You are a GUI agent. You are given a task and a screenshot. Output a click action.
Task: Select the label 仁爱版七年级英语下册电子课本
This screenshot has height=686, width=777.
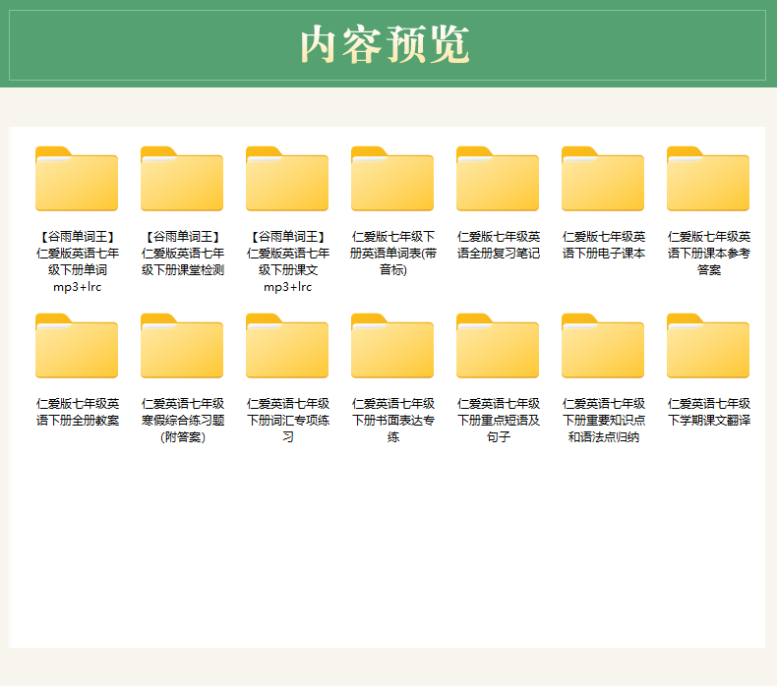tap(604, 245)
